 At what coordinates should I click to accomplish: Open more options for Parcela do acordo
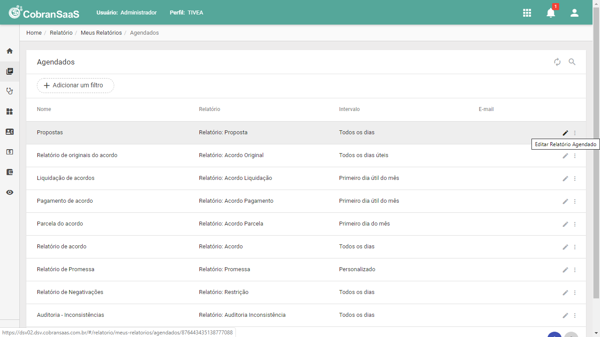[575, 224]
